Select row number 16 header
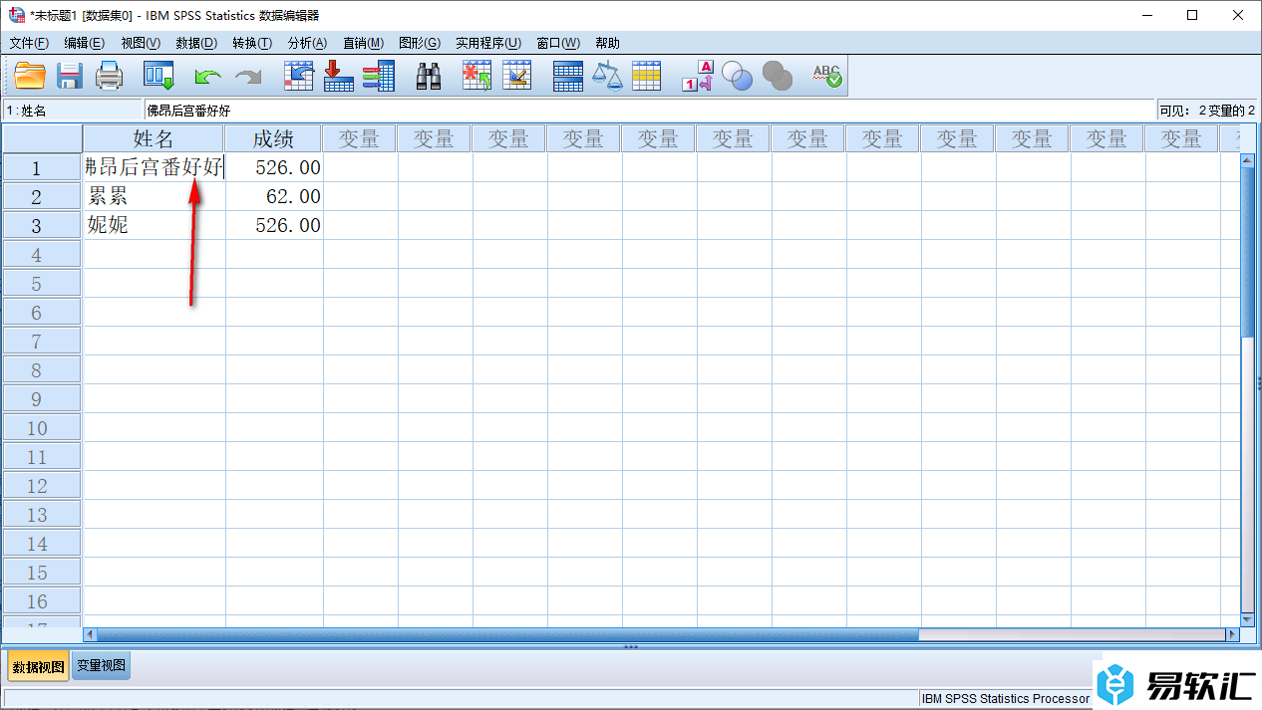 tap(42, 600)
